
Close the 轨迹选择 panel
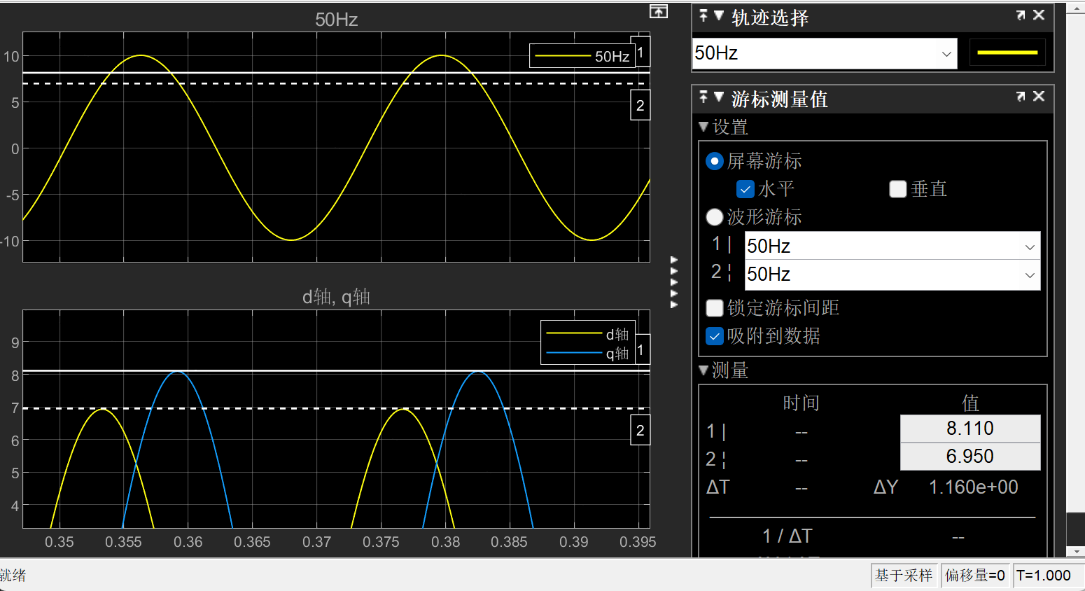(1039, 15)
